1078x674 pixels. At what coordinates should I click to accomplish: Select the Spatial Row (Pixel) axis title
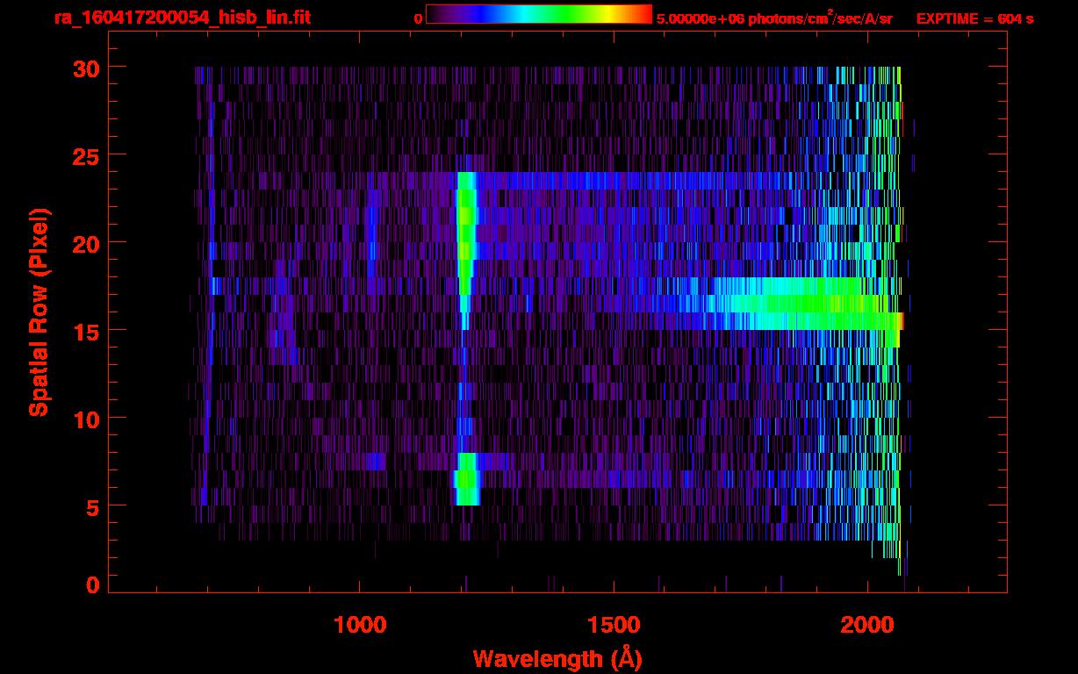tap(38, 312)
